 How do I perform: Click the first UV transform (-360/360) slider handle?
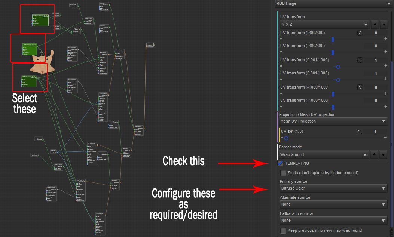(333, 39)
